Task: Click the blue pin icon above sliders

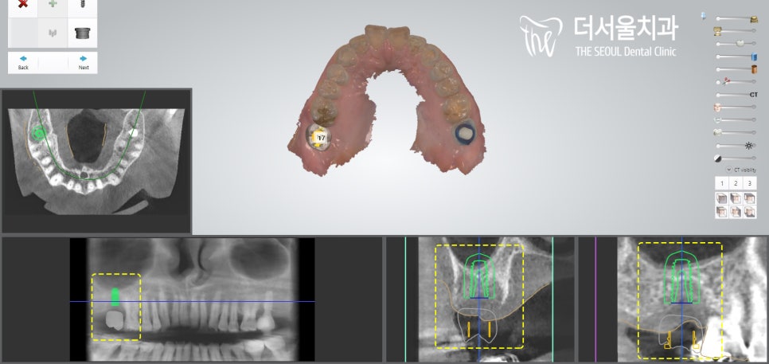Action: tap(703, 14)
